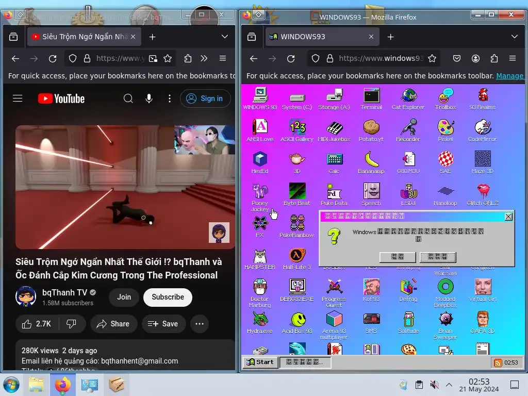This screenshot has height=396, width=528.
Task: Open HAMPSTER icon
Action: 260,259
